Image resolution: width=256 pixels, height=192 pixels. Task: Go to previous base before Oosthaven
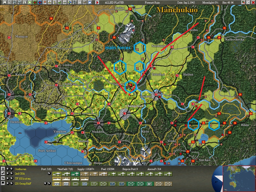pyautogui.click(x=8, y=169)
